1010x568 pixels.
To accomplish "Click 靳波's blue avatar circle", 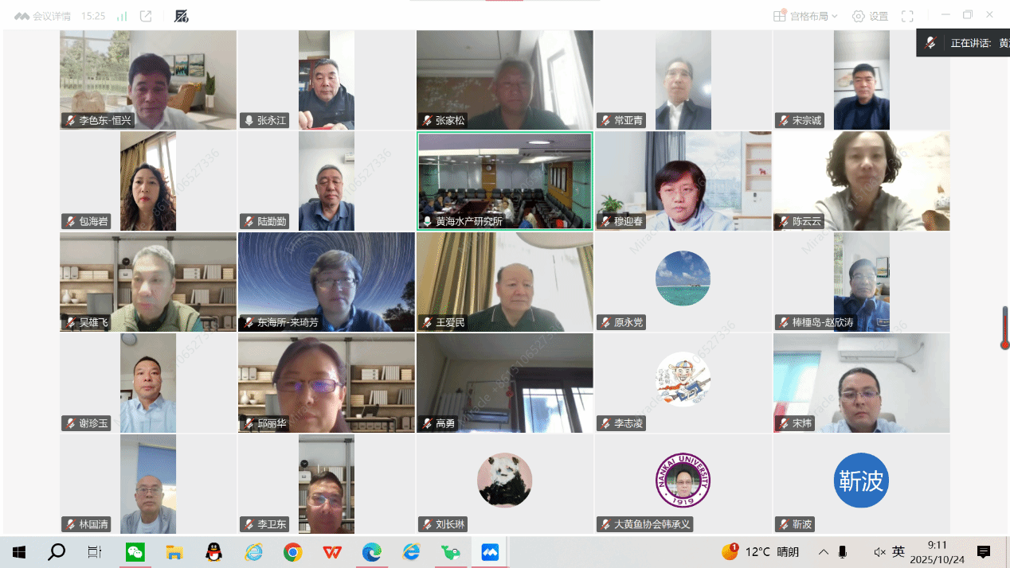I will click(x=861, y=480).
